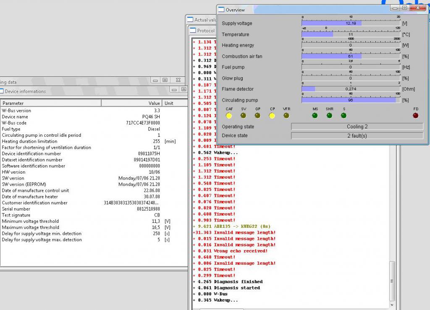This screenshot has height=310, width=430.
Task: Select Dataset identification number row
Action: [94, 160]
